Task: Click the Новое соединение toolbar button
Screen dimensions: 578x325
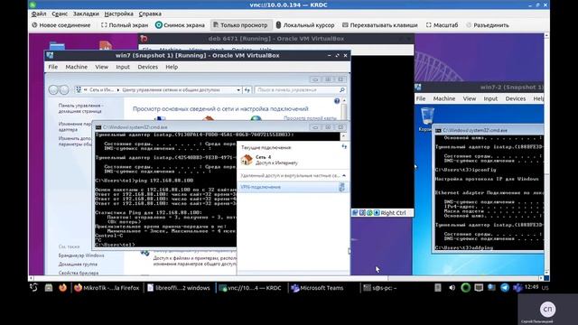Action: pyautogui.click(x=61, y=25)
